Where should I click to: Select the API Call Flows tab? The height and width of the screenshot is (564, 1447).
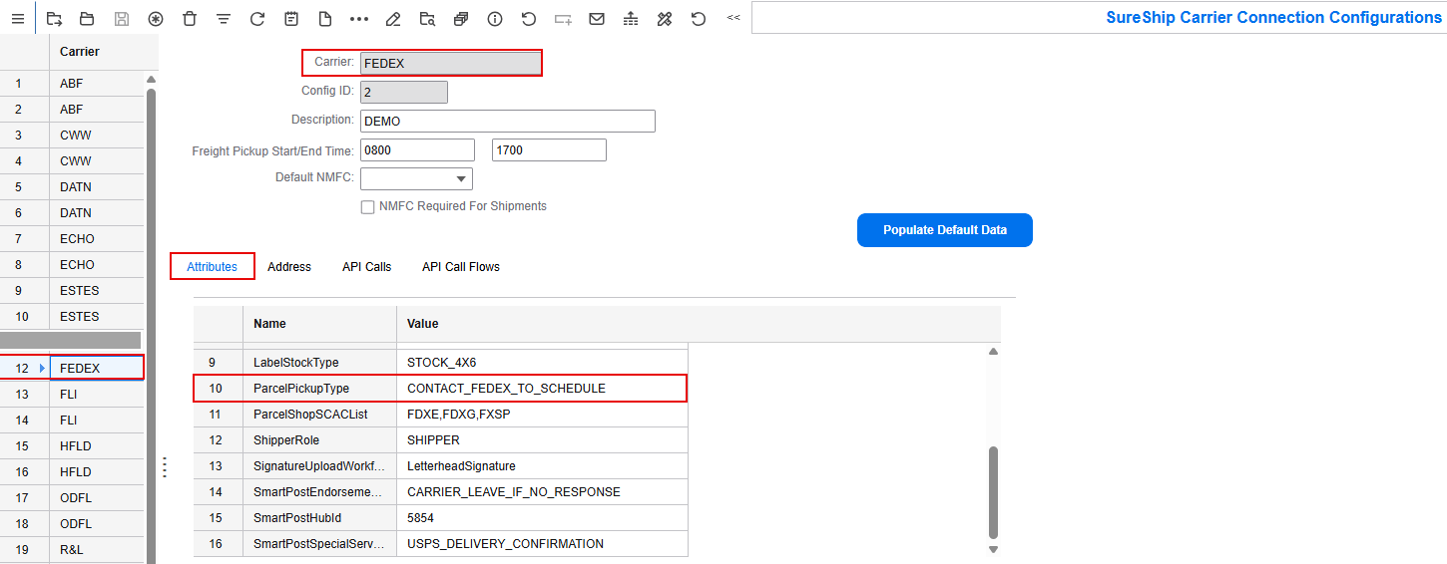pos(460,267)
